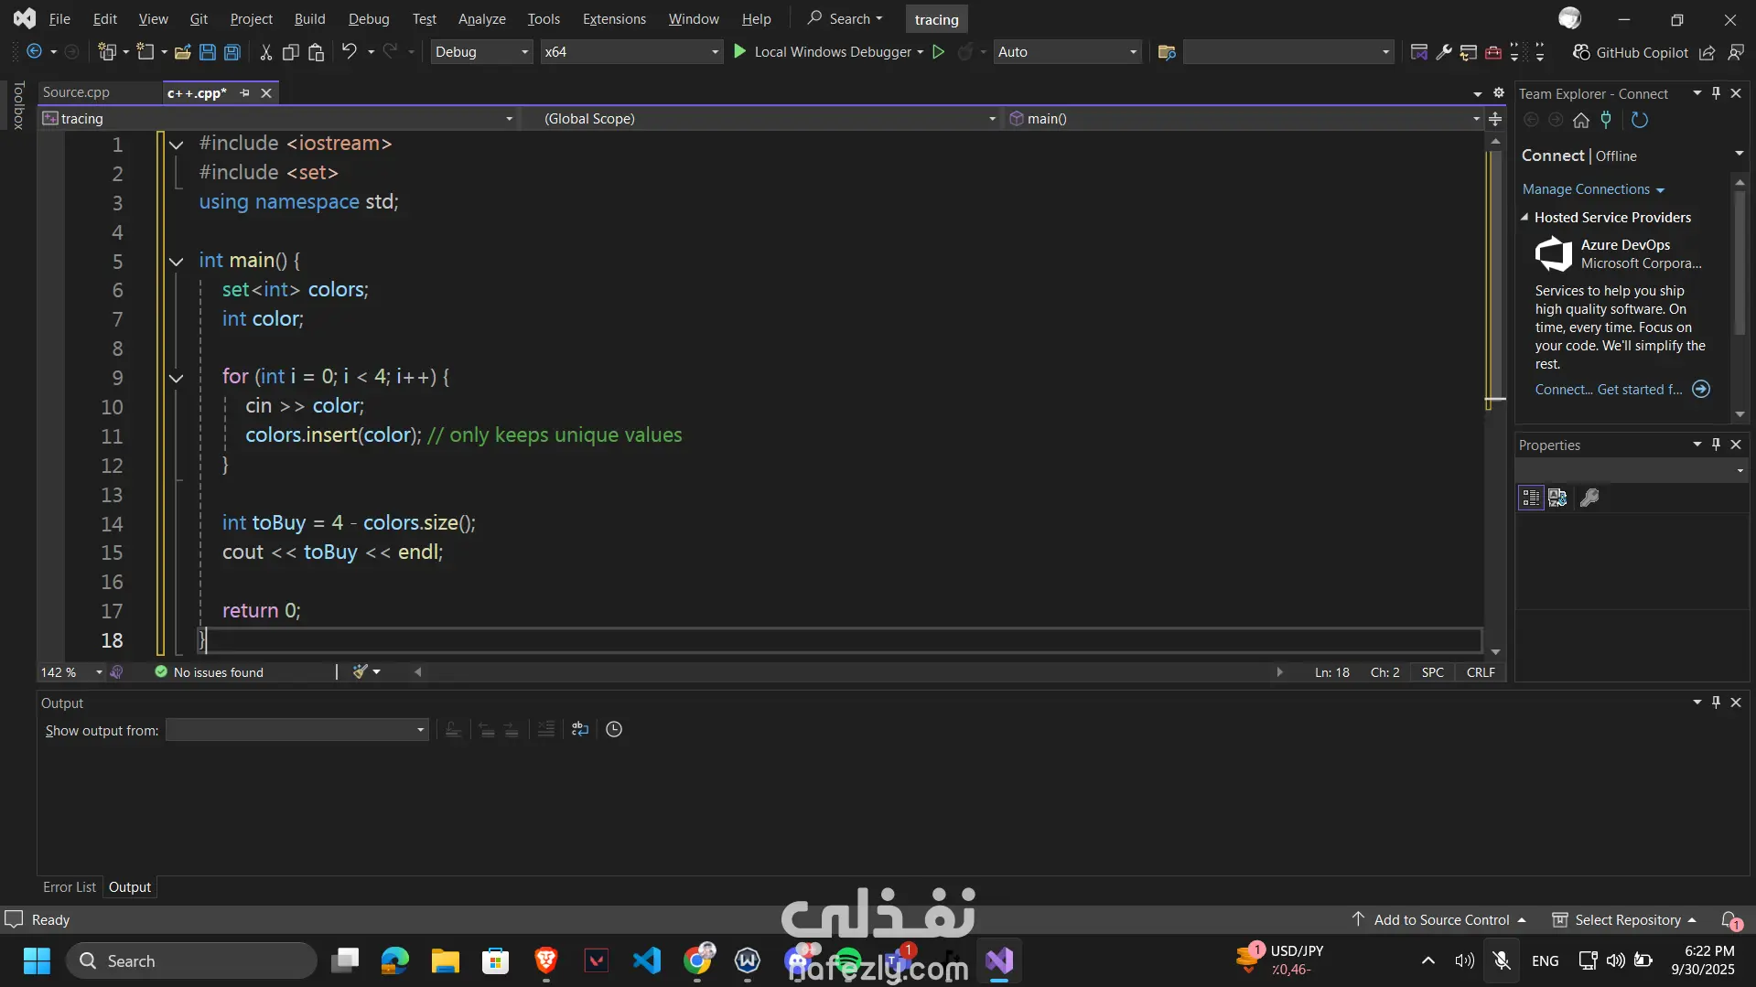Toggle auto-hide pin on Output panel

pyautogui.click(x=1717, y=703)
